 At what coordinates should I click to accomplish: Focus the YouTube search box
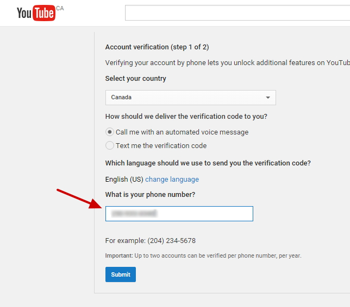(x=237, y=13)
